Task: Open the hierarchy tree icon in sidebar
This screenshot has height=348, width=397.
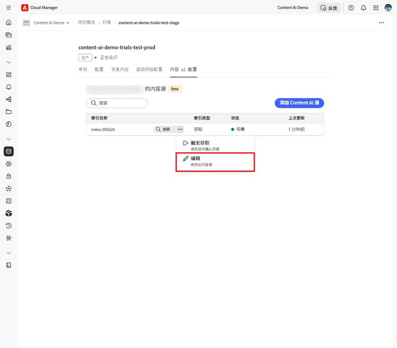Action: point(8,99)
